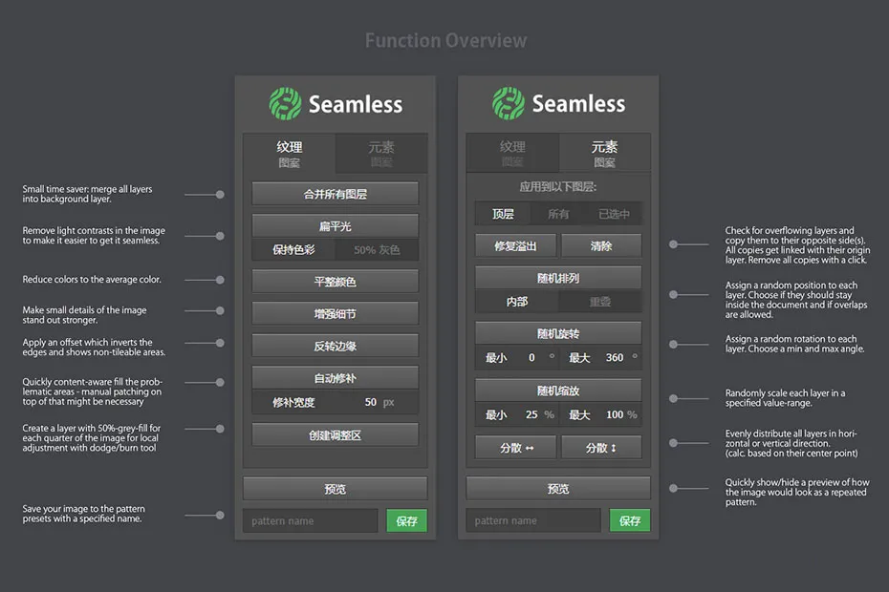
Task: Select the 内部 inside option
Action: tap(517, 302)
